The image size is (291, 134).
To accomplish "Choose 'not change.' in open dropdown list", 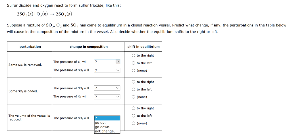I will (x=107, y=131).
